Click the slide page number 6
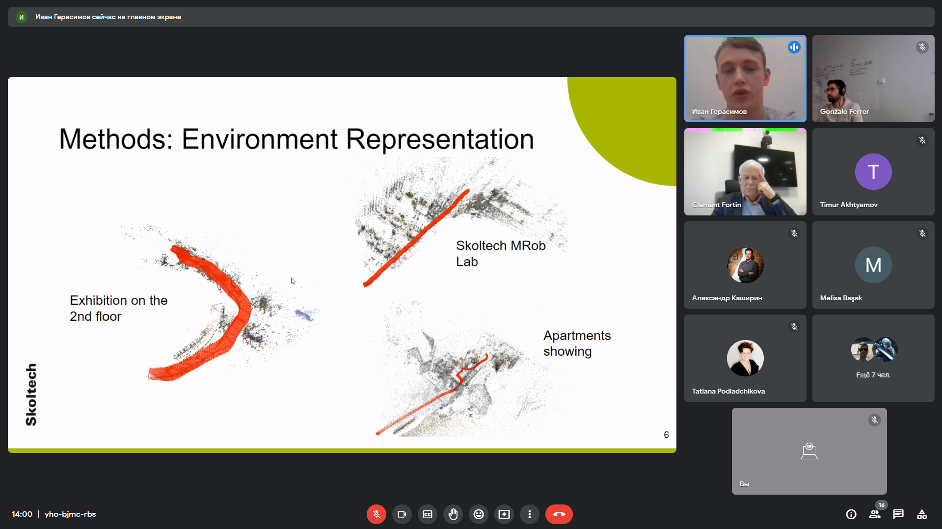 point(666,435)
